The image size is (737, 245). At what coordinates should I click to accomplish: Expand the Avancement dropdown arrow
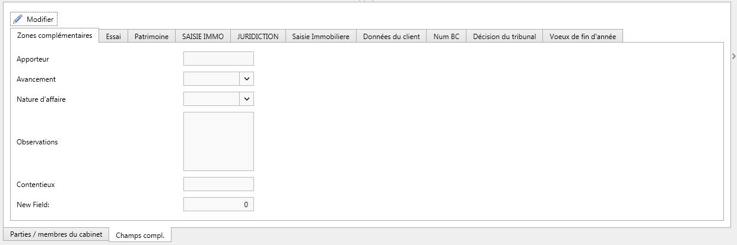click(x=247, y=79)
